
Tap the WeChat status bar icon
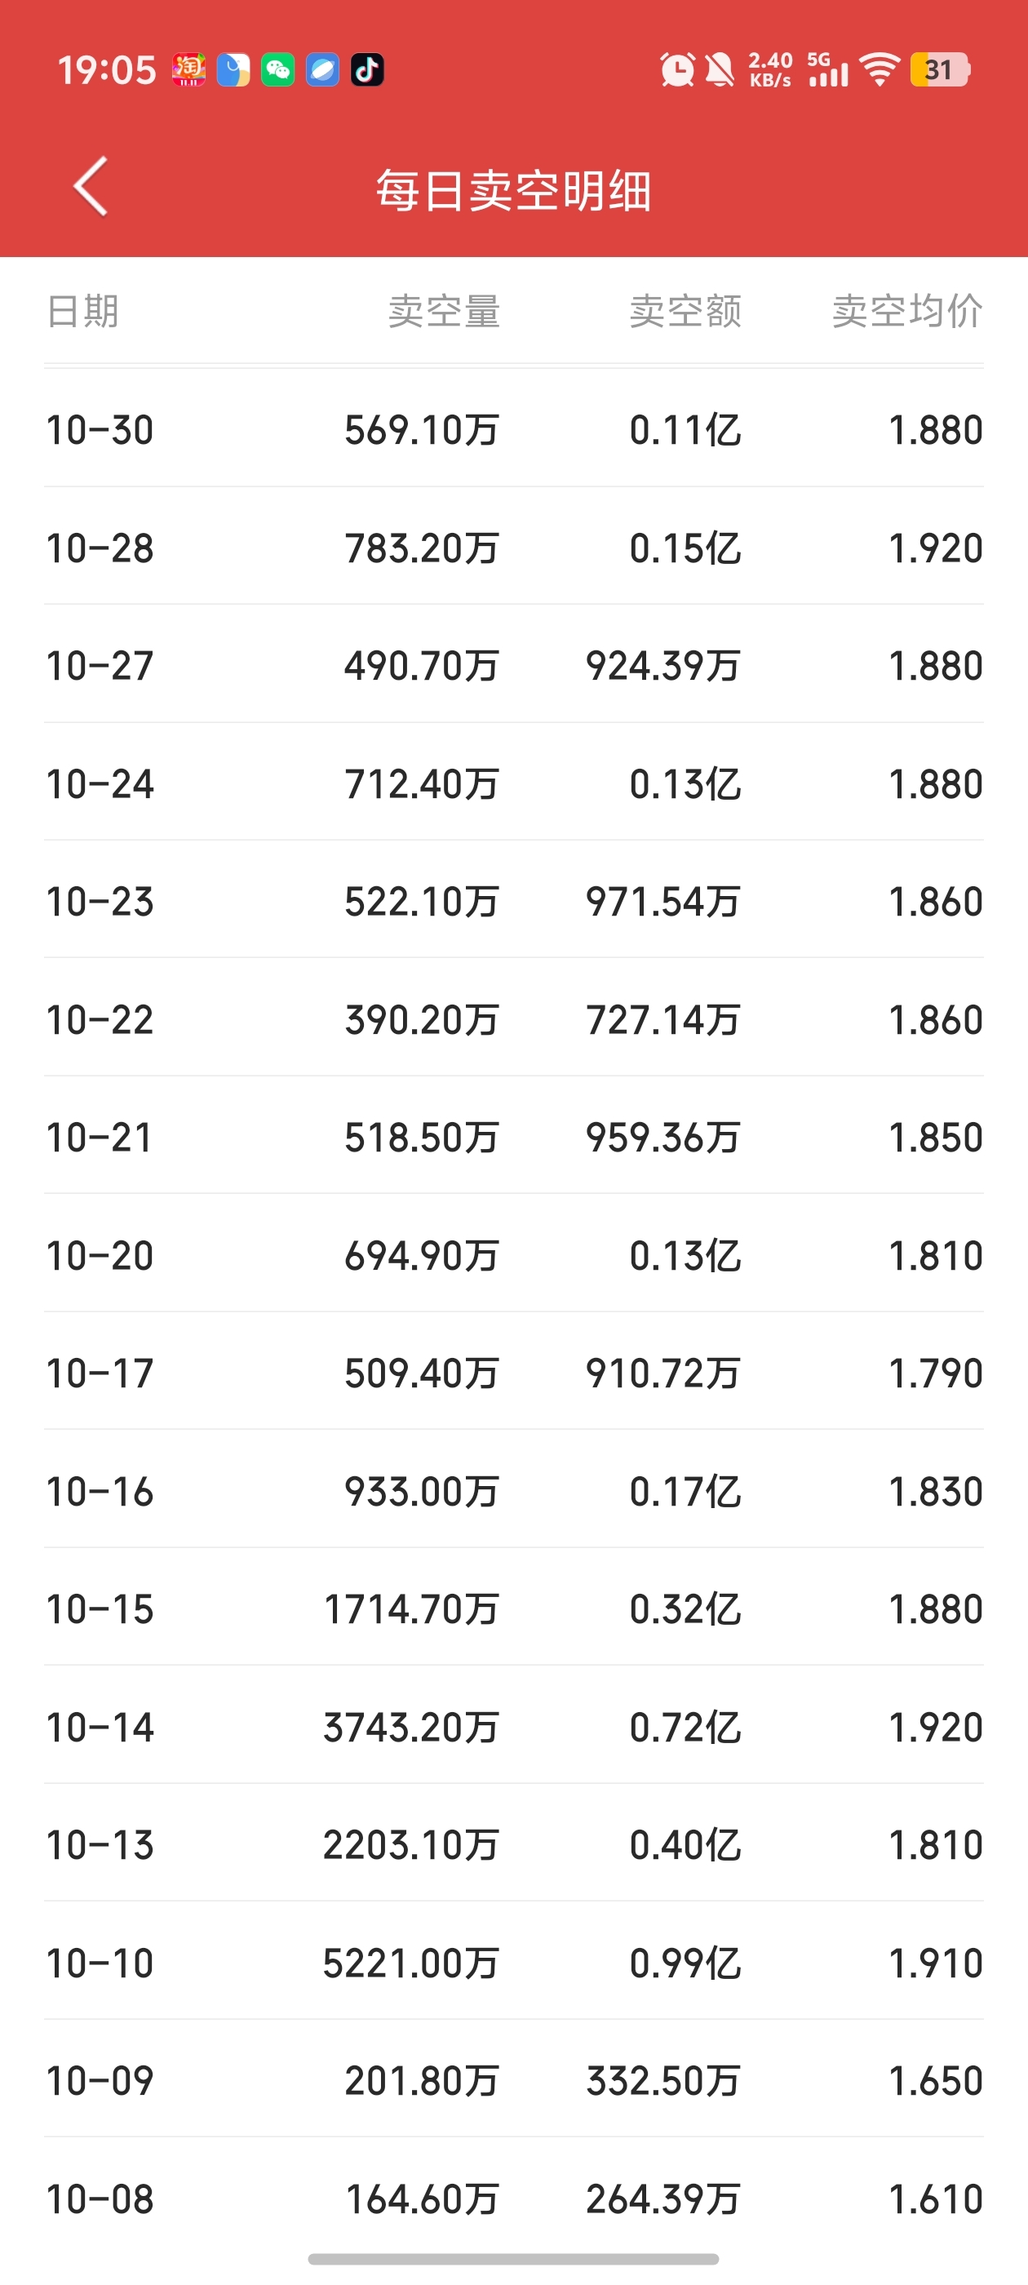coord(277,69)
